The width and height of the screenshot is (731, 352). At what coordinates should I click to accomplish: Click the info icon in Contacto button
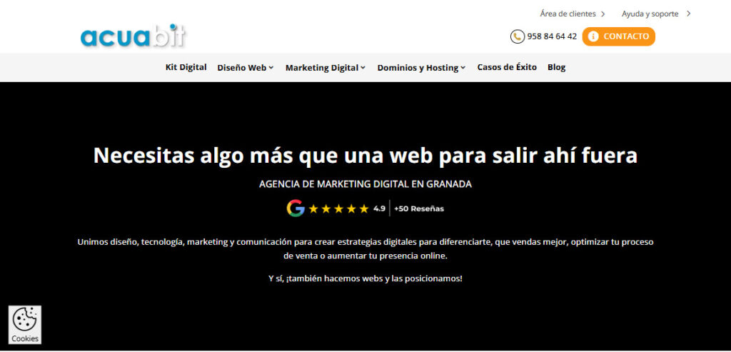(593, 36)
